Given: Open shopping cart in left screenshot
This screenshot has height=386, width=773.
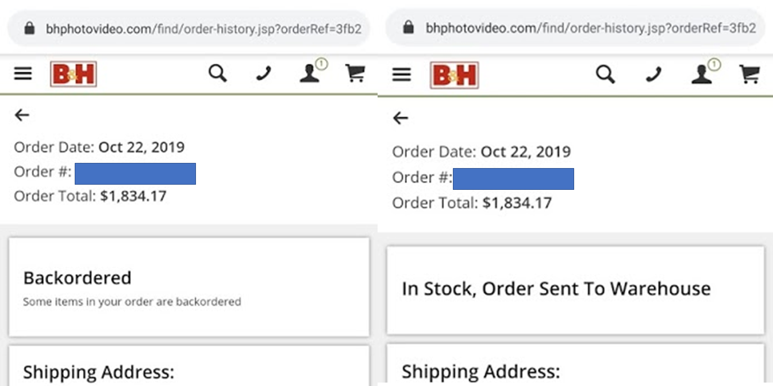Looking at the screenshot, I should click(x=355, y=73).
